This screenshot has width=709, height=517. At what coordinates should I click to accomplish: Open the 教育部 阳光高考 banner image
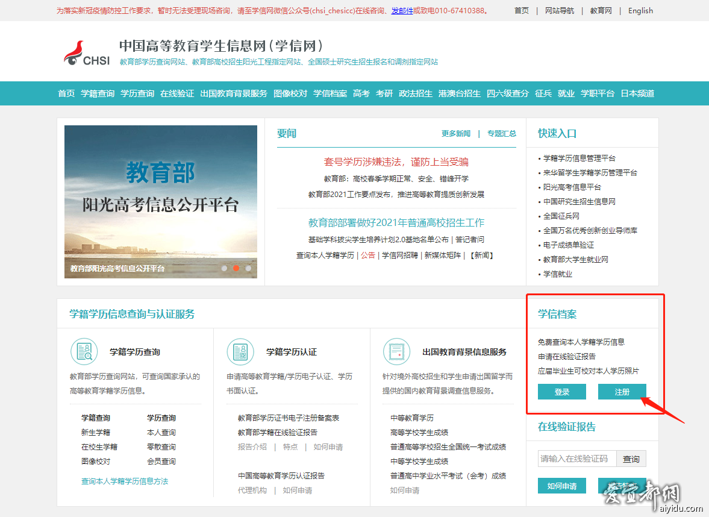161,201
